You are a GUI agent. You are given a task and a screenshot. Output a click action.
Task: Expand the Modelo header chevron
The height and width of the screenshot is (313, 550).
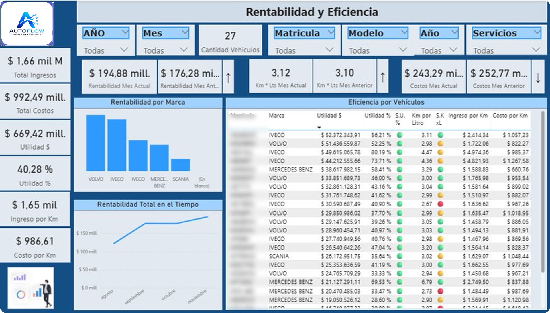(404, 32)
